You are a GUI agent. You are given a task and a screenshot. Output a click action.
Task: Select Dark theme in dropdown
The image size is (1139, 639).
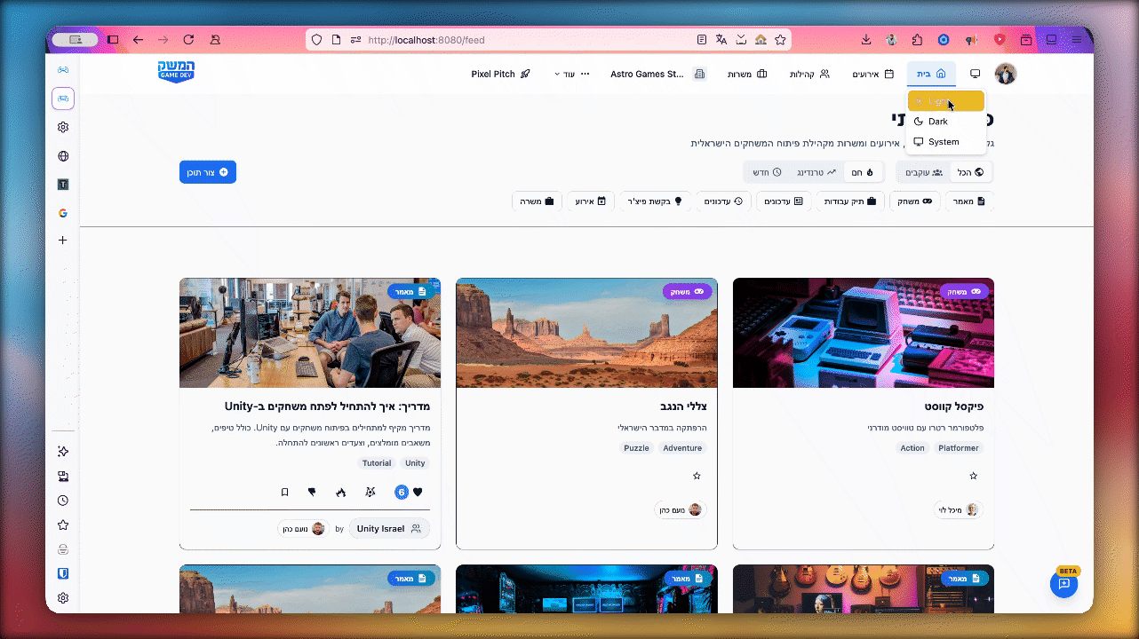945,122
